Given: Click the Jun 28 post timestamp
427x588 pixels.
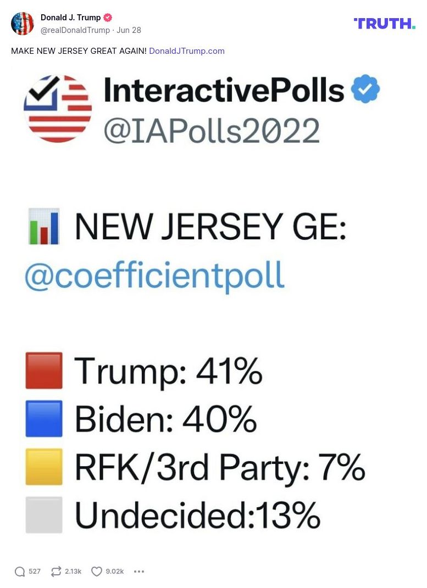Looking at the screenshot, I should 129,30.
